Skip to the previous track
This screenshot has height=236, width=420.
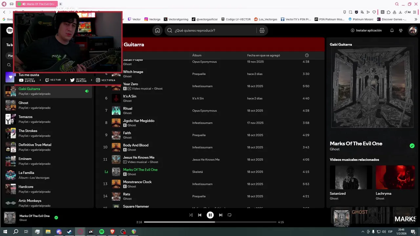pos(200,215)
